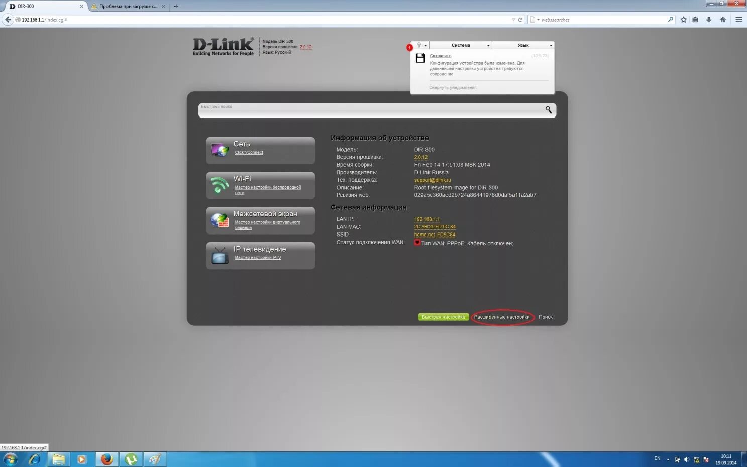Click the Firefox back arrow button

click(x=8, y=20)
